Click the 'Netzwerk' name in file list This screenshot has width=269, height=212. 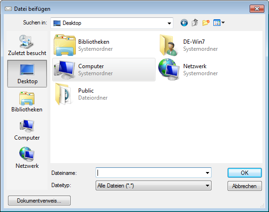pyautogui.click(x=195, y=66)
